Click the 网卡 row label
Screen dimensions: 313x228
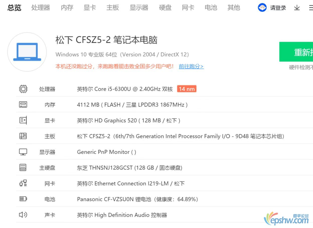pos(50,183)
